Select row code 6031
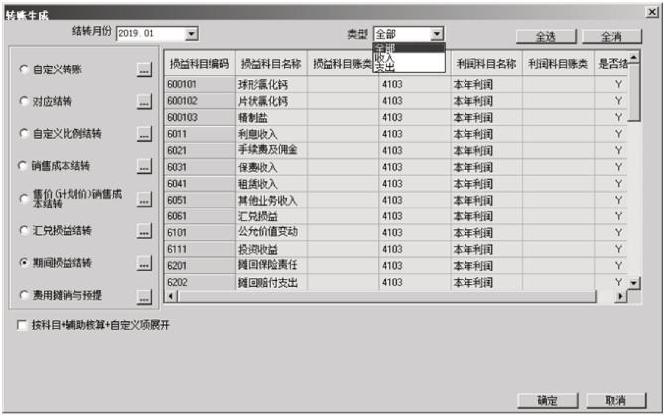This screenshot has width=665, height=415. pos(199,167)
